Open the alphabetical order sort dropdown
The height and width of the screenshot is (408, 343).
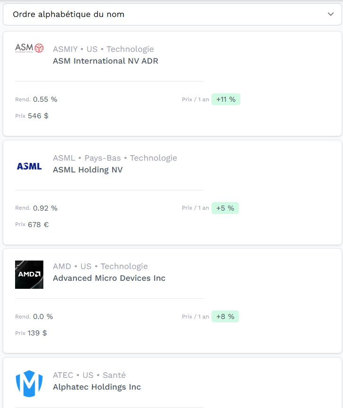click(172, 14)
